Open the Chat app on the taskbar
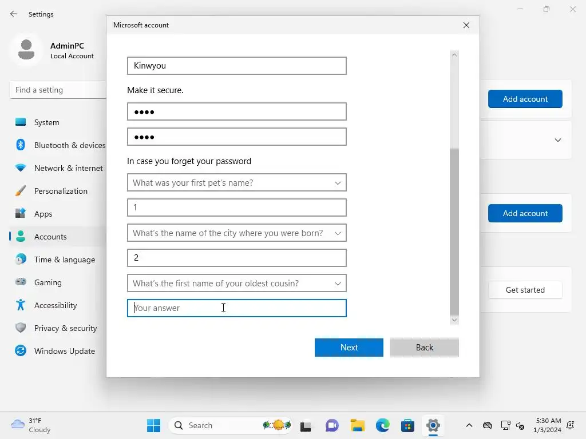 pyautogui.click(x=331, y=425)
